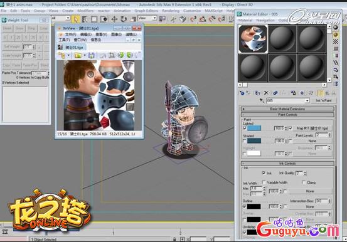Screen dimensions: 347x242
Task: Toggle the Angle Snap icon
Action: (203, 19)
